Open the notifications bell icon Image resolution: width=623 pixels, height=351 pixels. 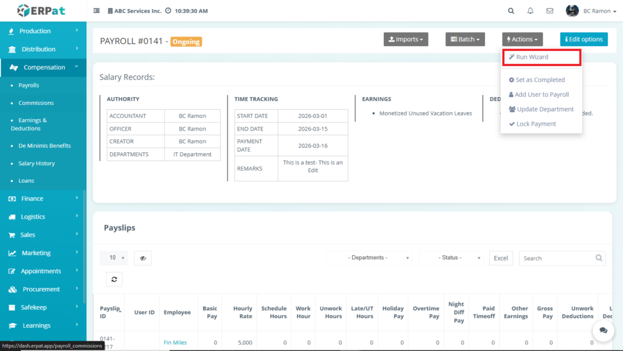(x=531, y=11)
